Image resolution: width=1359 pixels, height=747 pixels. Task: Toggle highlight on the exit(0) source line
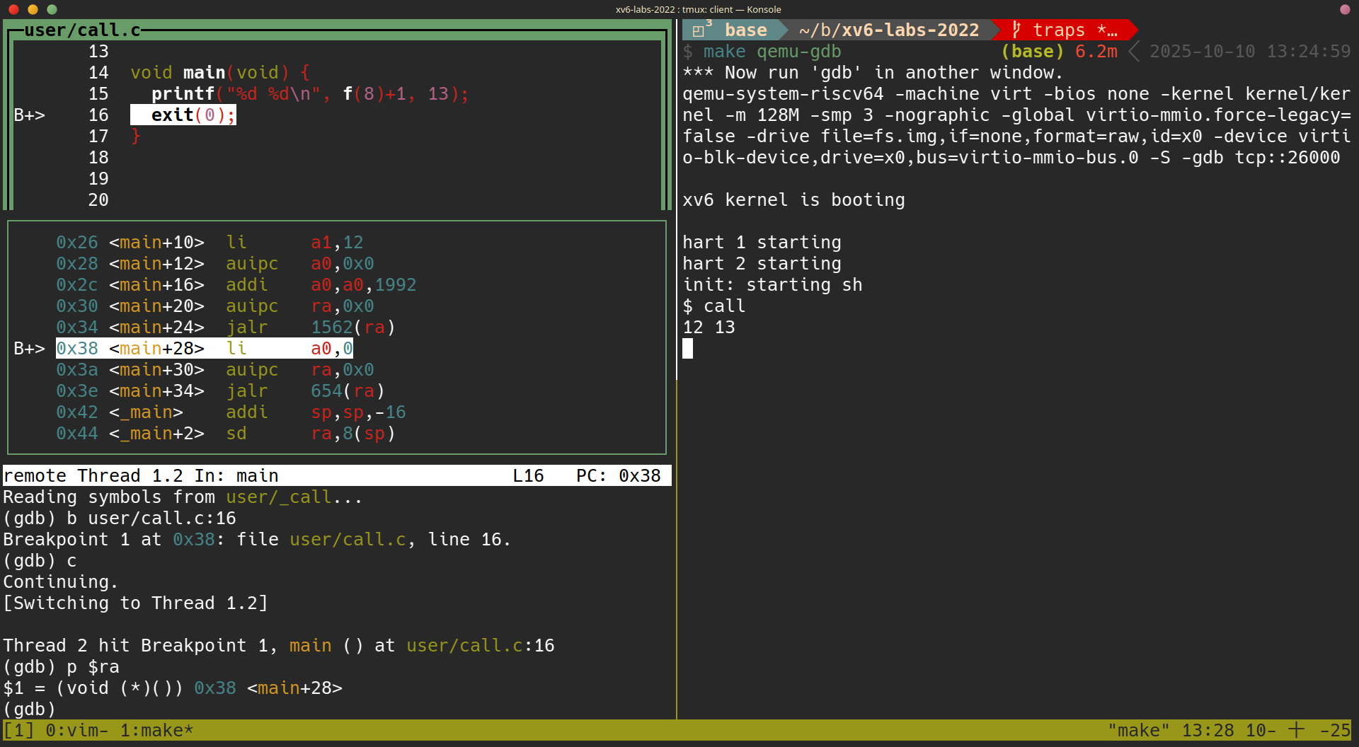[x=183, y=115]
